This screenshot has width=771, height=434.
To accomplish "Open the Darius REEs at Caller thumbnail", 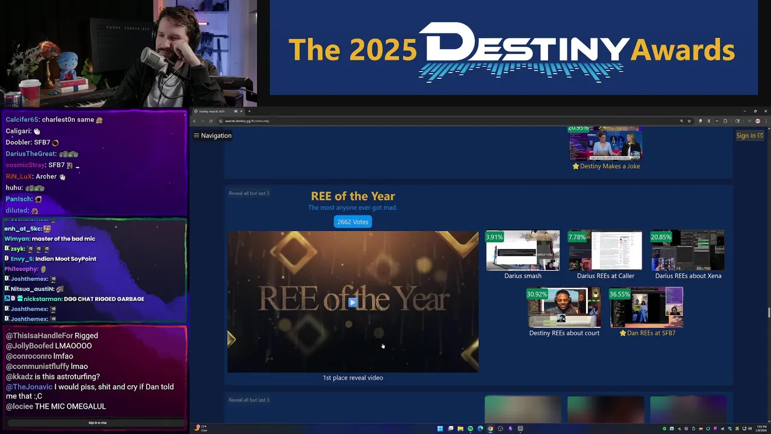I will 605,251.
